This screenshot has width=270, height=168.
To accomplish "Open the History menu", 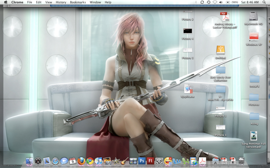I will (x=61, y=2).
